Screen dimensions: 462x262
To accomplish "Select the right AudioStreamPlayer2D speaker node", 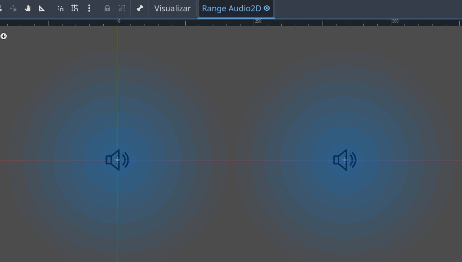I will pos(345,160).
